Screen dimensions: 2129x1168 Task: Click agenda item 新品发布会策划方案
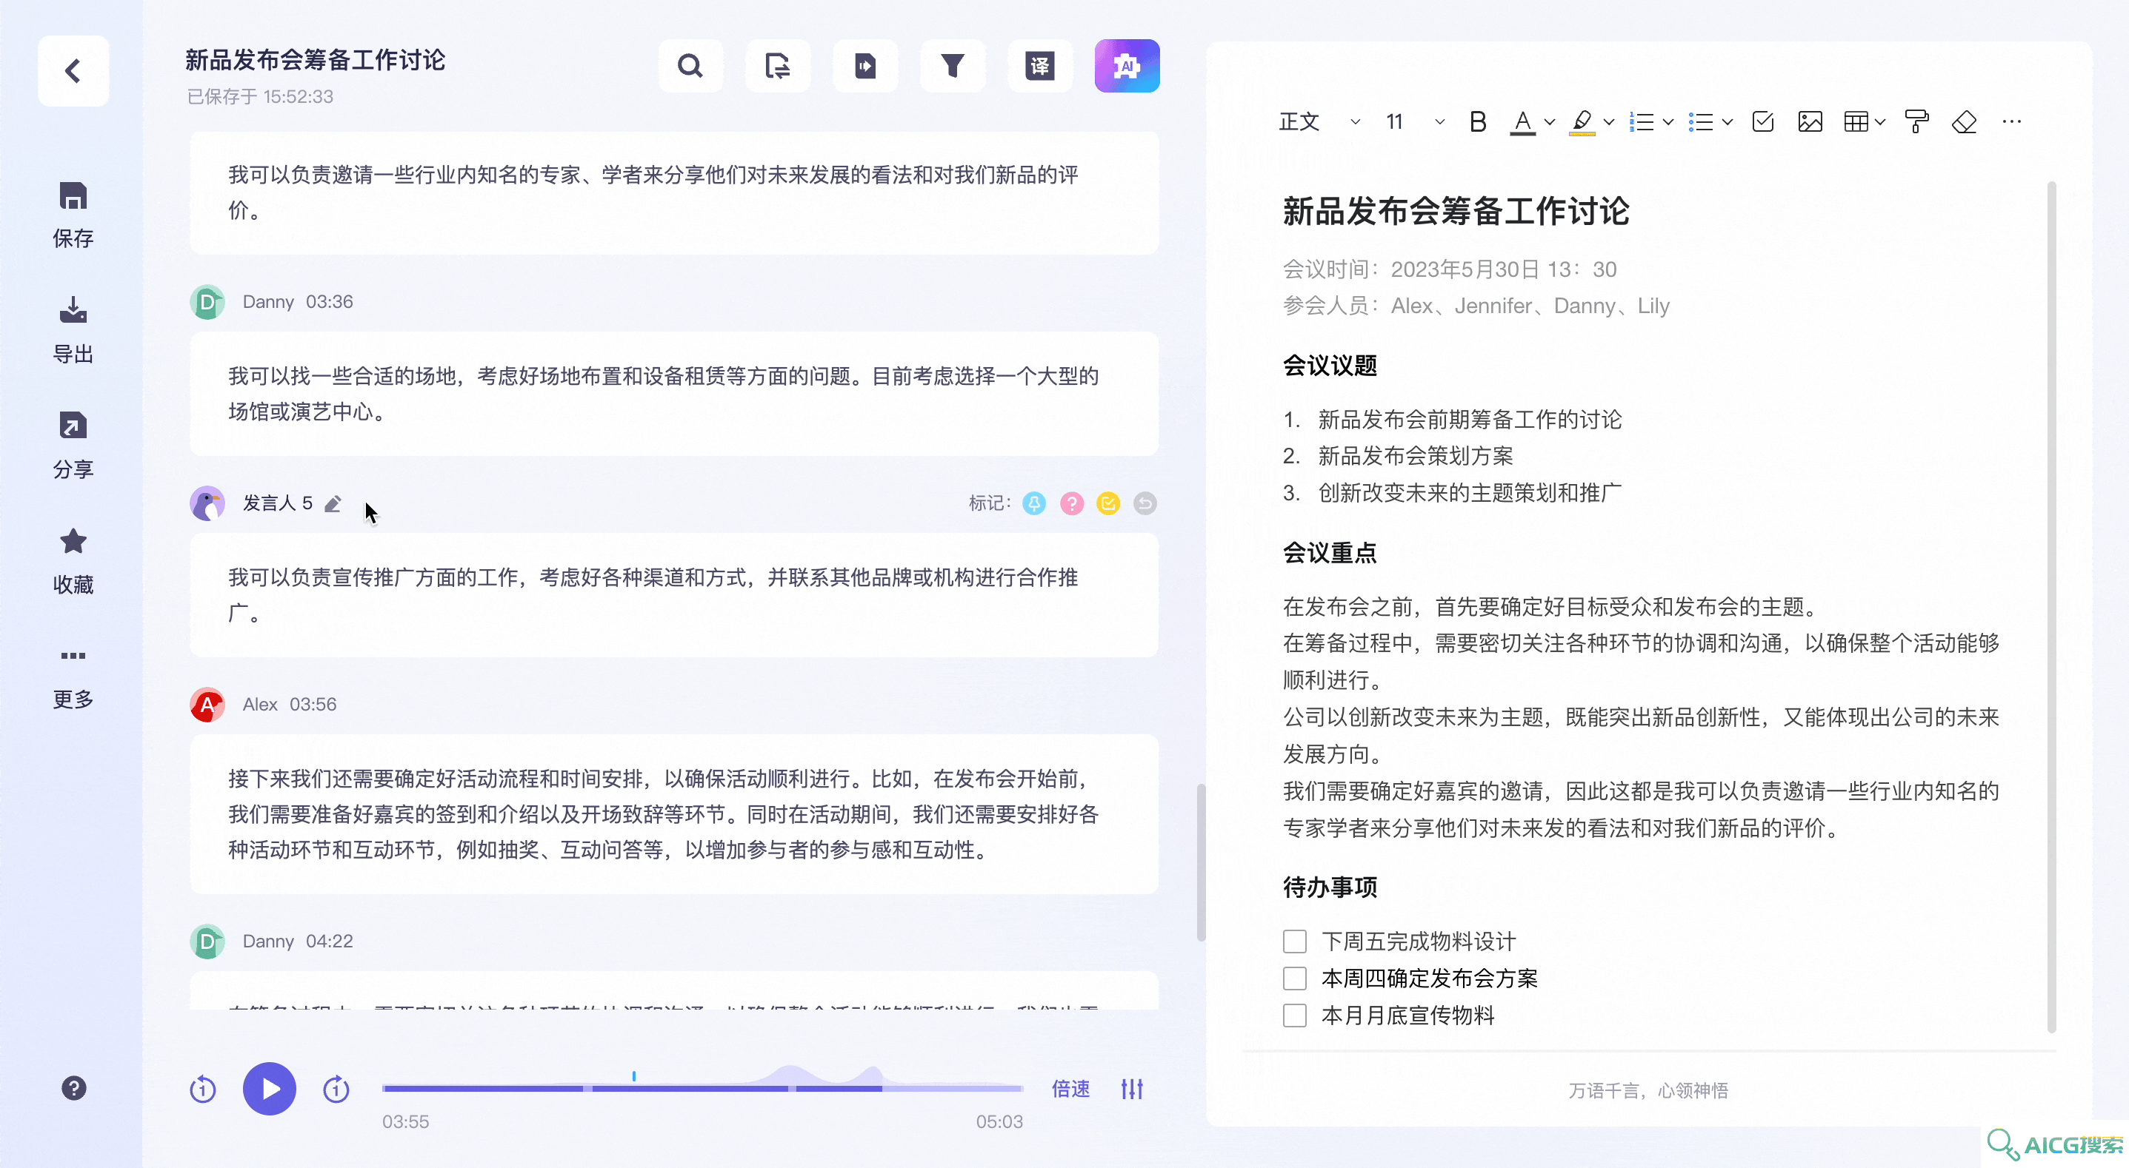coord(1415,456)
